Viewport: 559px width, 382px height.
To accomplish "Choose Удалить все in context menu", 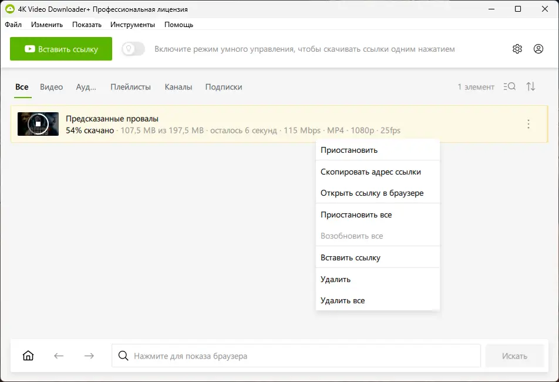I will 378,300.
